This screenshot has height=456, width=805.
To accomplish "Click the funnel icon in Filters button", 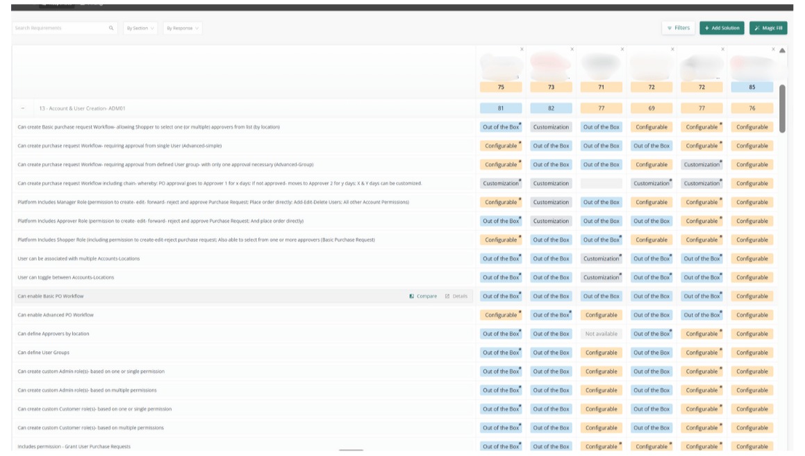I will click(670, 28).
